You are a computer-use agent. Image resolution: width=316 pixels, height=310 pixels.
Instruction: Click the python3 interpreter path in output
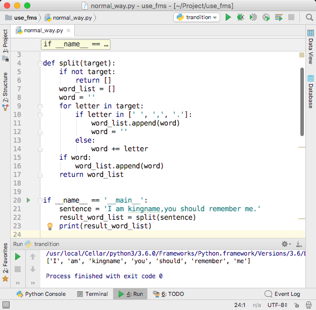[x=176, y=254]
